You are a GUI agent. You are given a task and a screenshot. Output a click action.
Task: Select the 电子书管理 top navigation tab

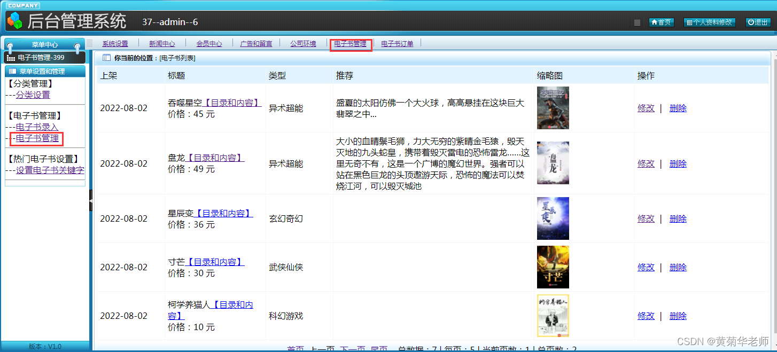(x=350, y=44)
